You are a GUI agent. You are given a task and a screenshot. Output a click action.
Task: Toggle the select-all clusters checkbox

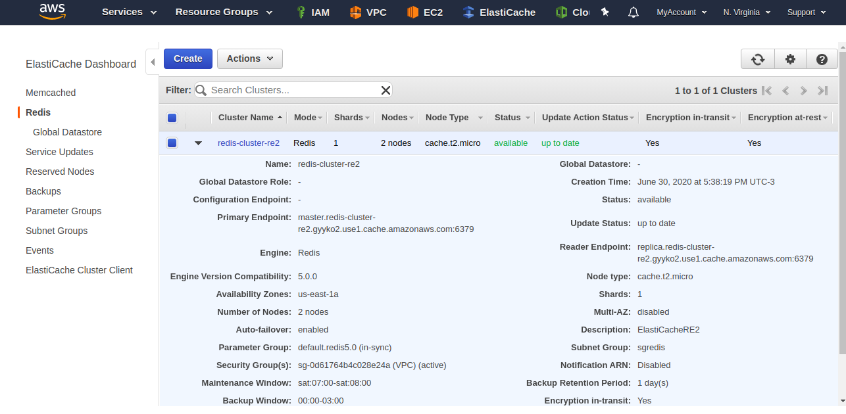point(172,118)
